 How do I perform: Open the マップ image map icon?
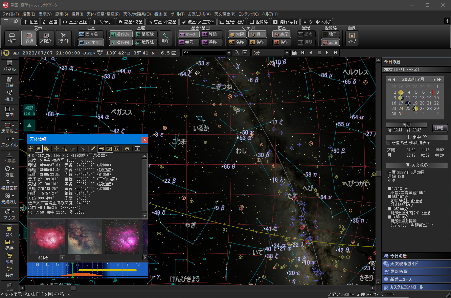coord(352,38)
